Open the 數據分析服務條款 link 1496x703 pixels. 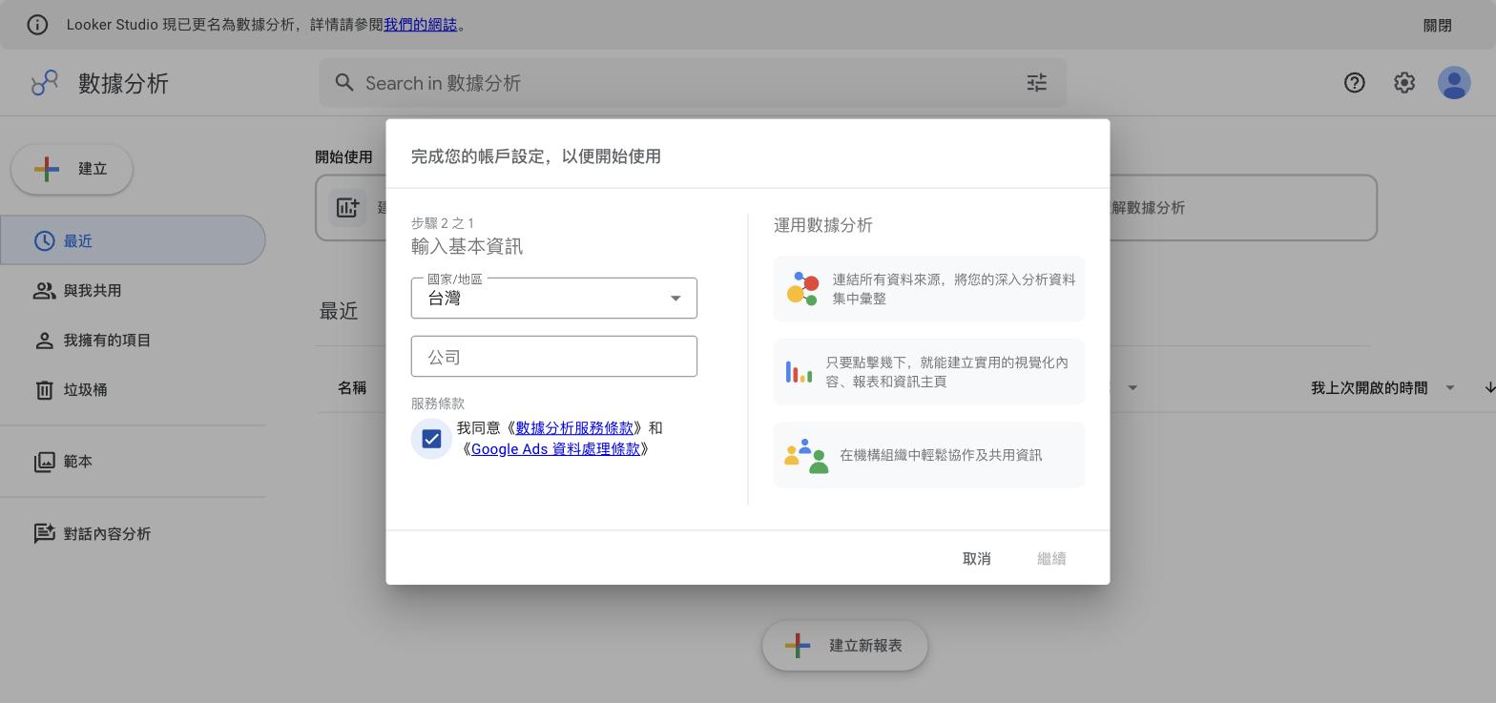pyautogui.click(x=574, y=428)
